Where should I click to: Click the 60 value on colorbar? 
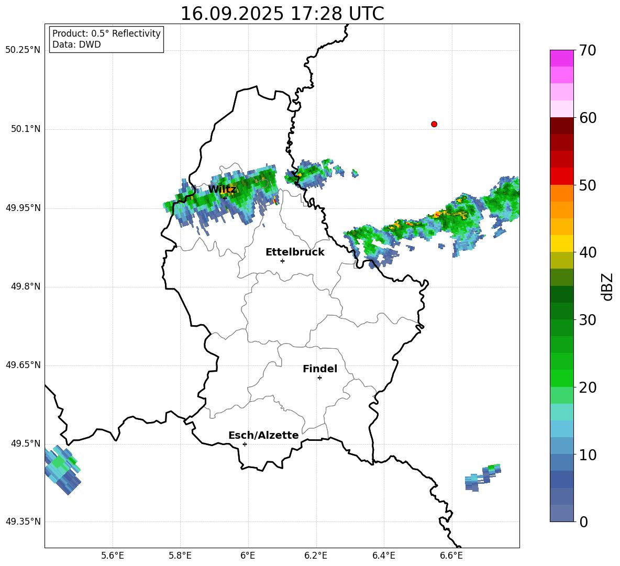[588, 118]
